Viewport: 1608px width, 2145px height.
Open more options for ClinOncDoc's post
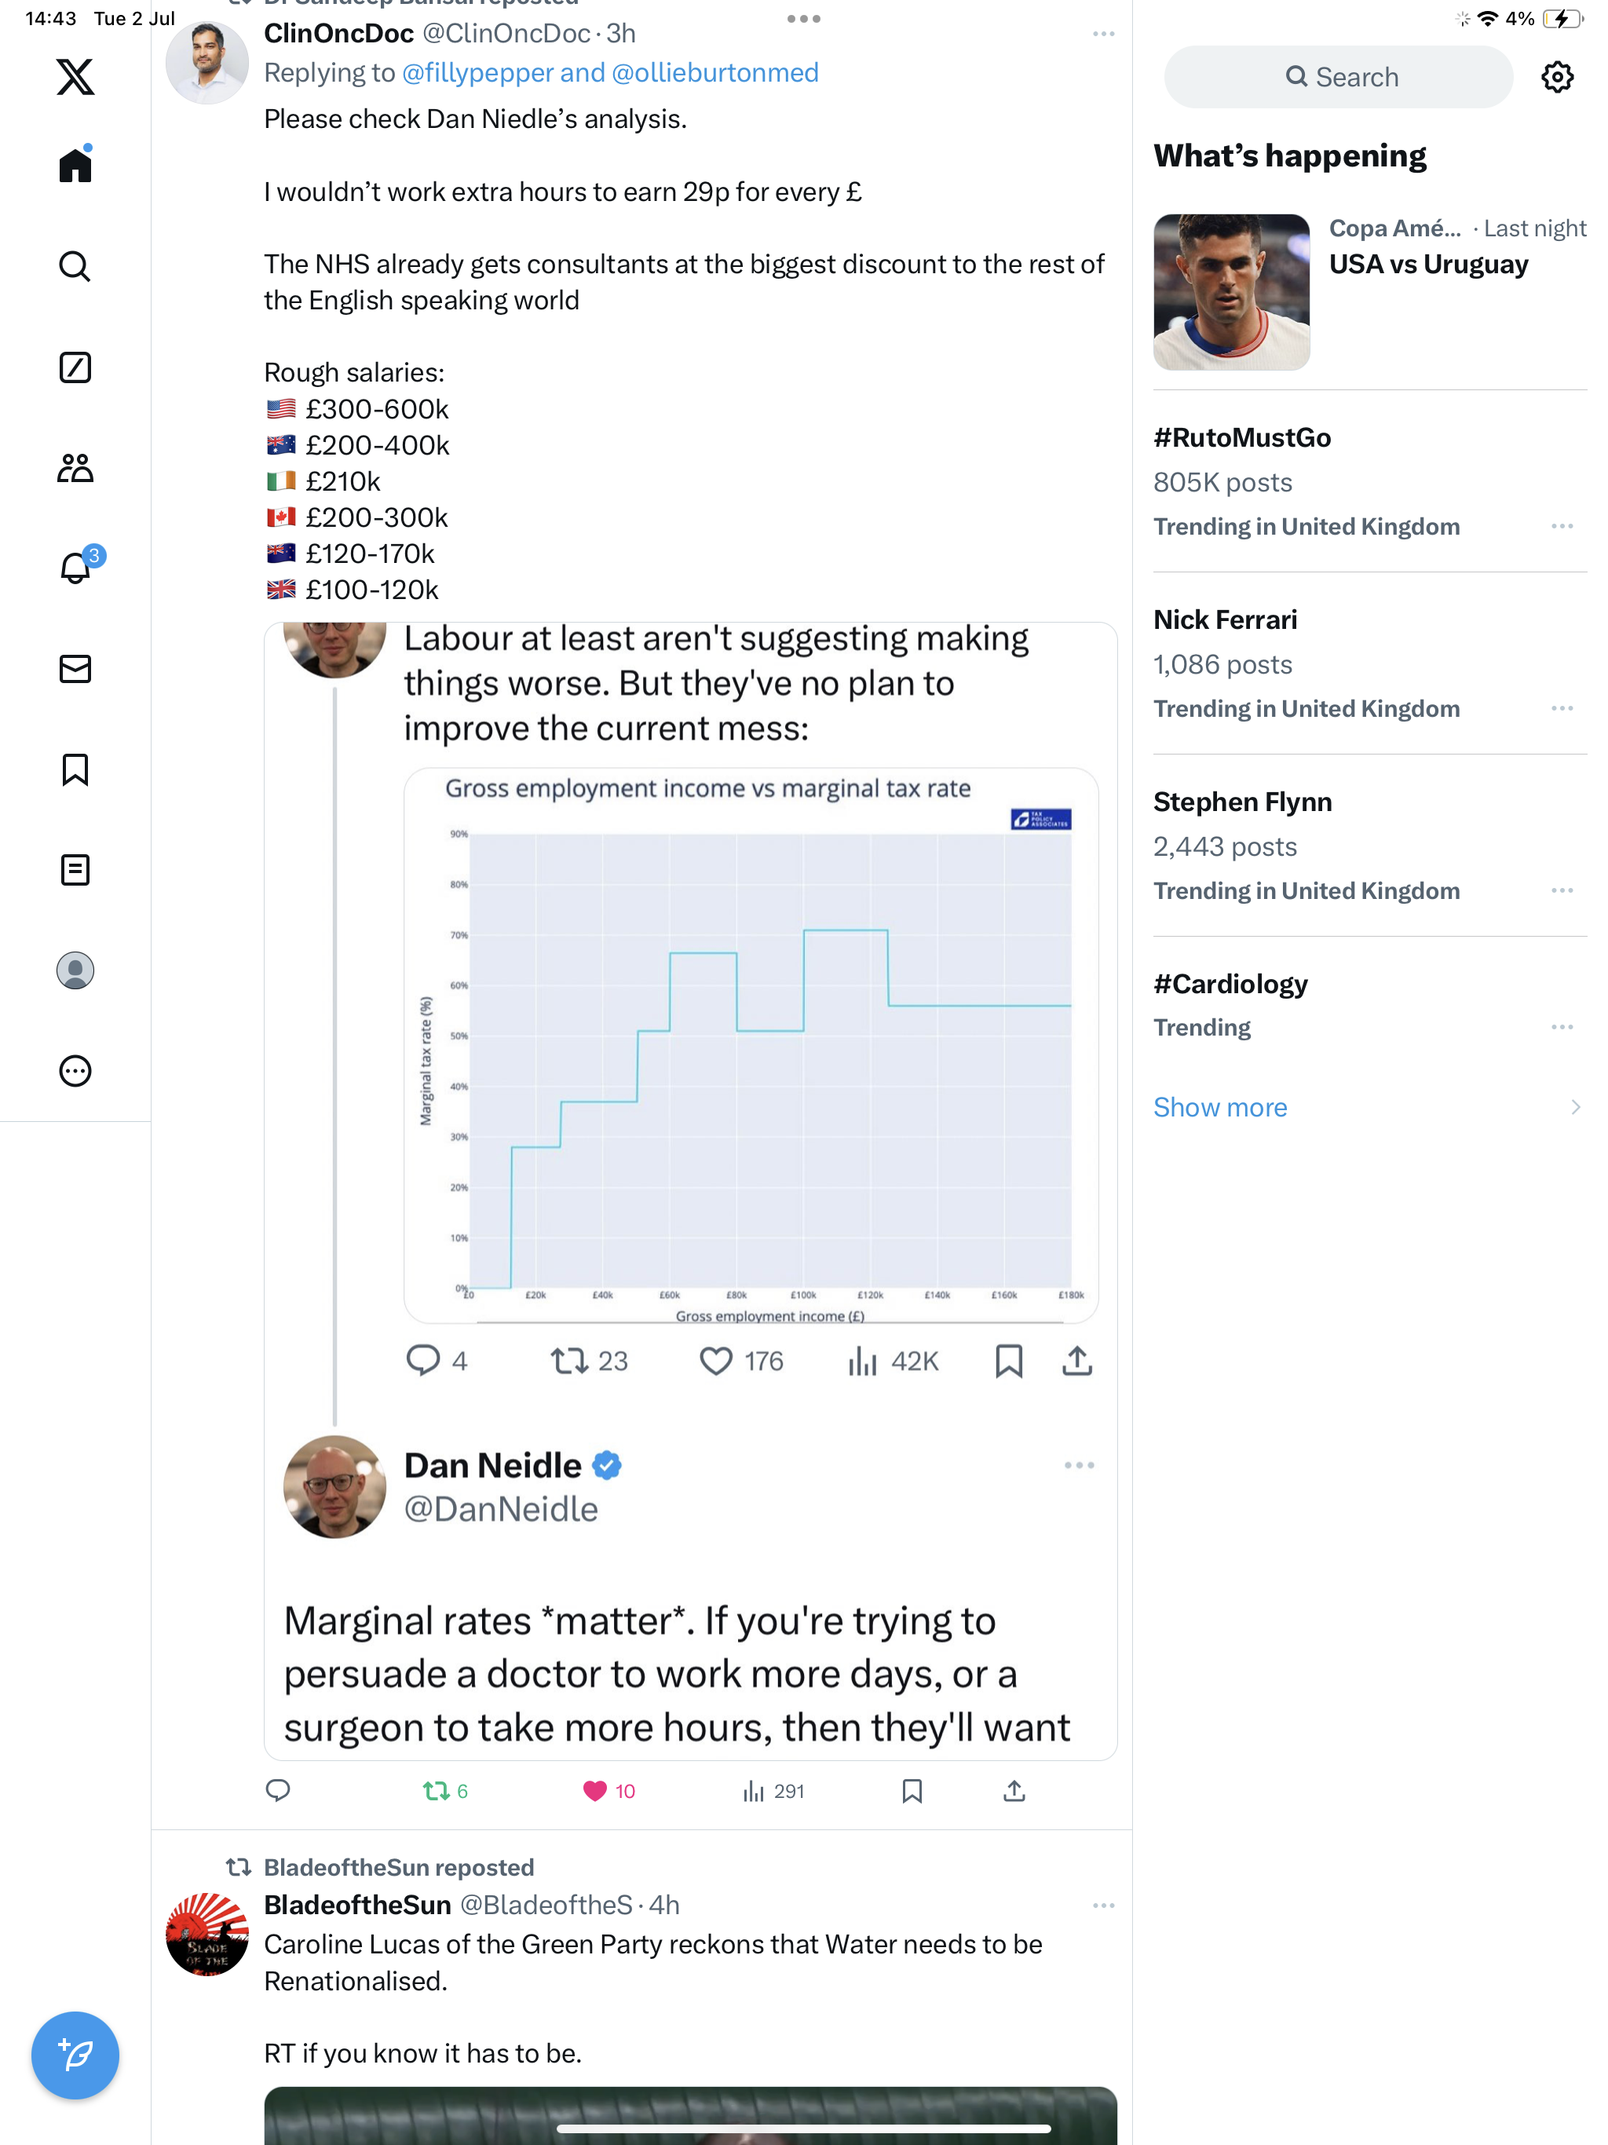tap(1102, 34)
